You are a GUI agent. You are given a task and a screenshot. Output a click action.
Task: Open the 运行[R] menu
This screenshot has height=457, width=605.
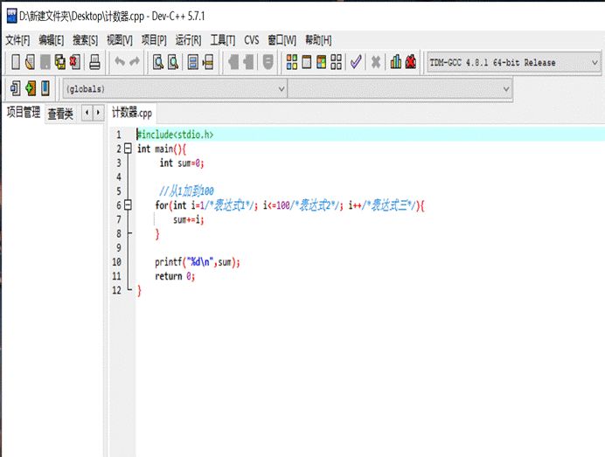pos(188,40)
